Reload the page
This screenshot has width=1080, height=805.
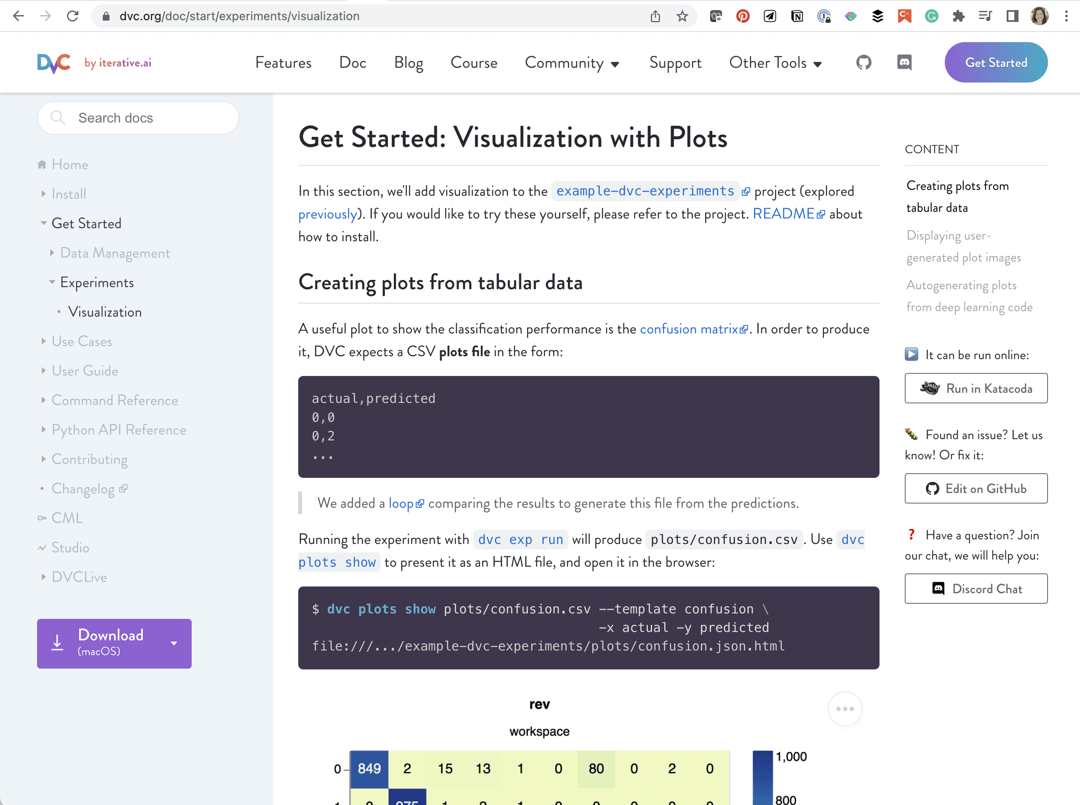pyautogui.click(x=72, y=16)
